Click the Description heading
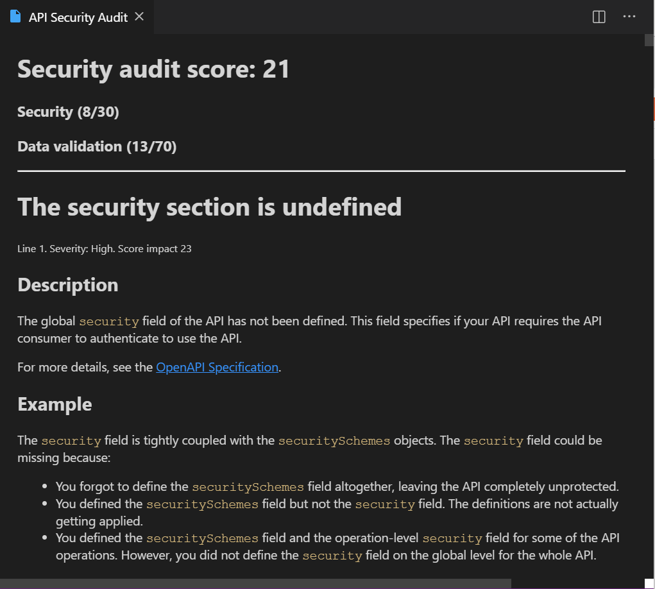The image size is (655, 589). 67,285
